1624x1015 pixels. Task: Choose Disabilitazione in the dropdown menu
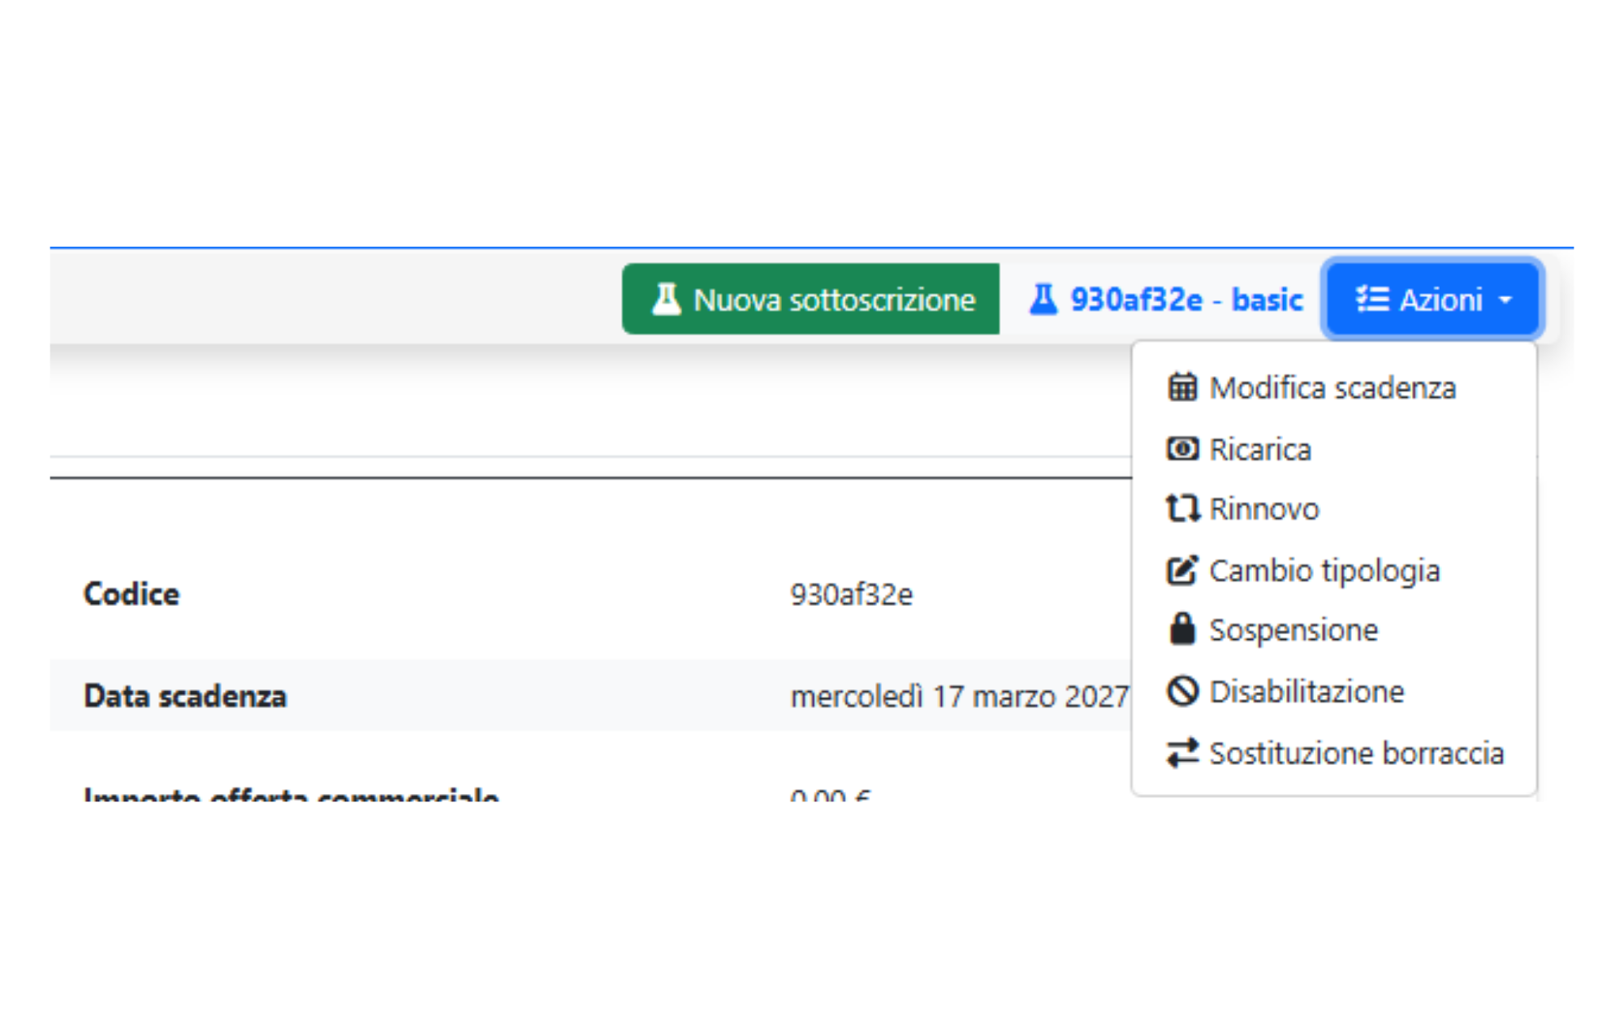1307,692
